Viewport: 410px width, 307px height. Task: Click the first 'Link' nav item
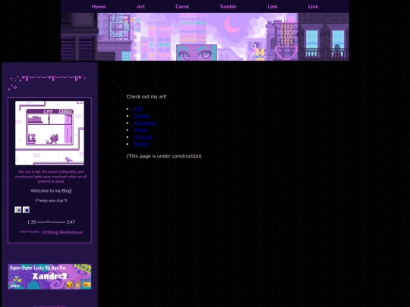point(273,7)
